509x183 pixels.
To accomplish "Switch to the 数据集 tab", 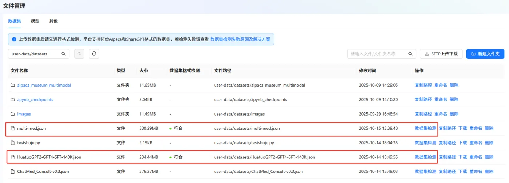I will pos(15,21).
